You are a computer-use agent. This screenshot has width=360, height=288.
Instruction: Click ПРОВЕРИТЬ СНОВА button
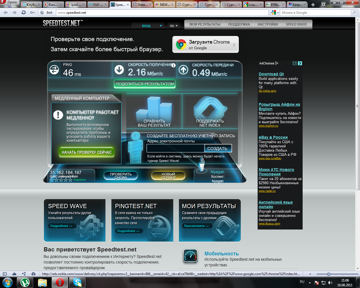[x=121, y=176]
